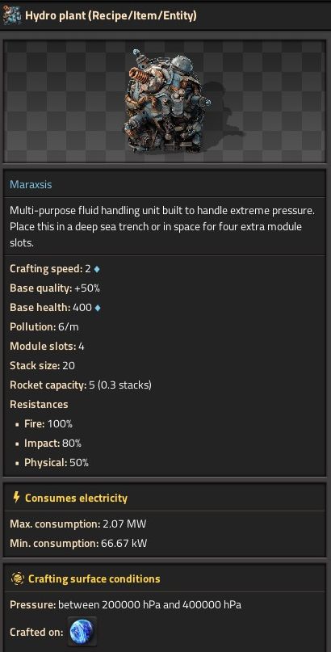Screen dimensions: 331x652
Task: Click the Hydro plant entity preview image
Action: click(x=165, y=101)
